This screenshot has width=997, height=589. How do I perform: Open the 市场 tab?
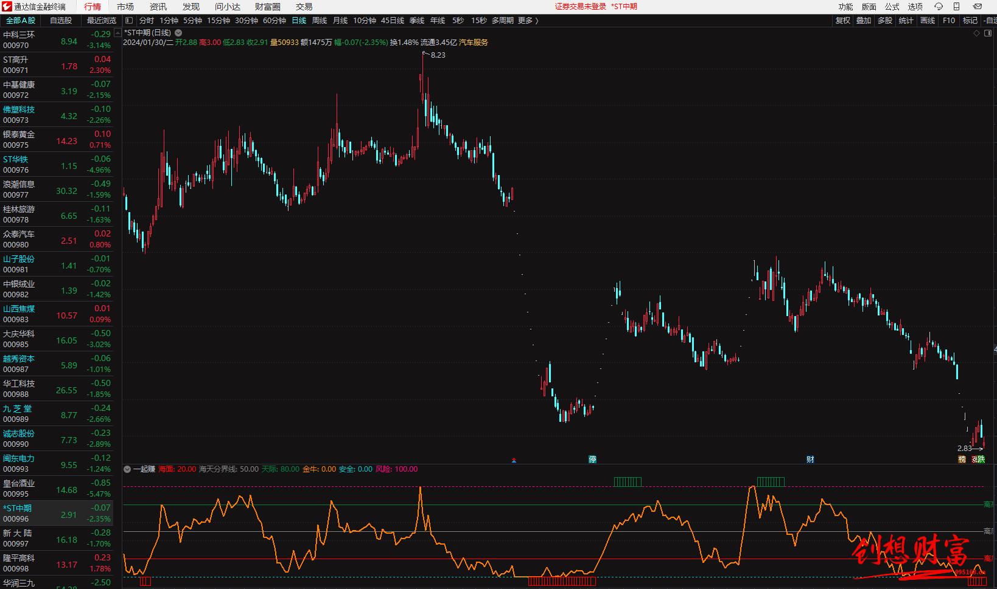(x=125, y=7)
